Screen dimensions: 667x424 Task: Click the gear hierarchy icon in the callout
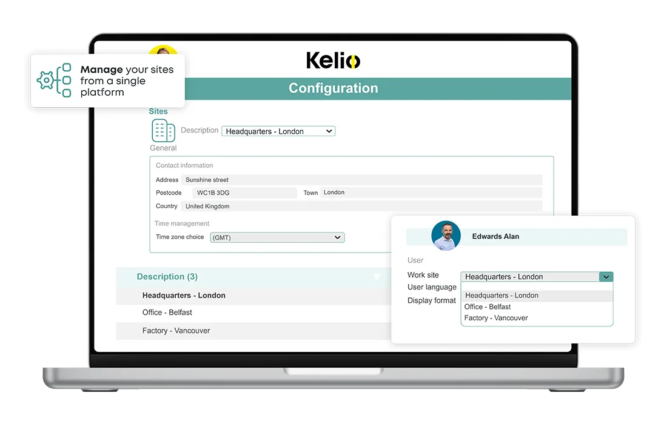[54, 81]
